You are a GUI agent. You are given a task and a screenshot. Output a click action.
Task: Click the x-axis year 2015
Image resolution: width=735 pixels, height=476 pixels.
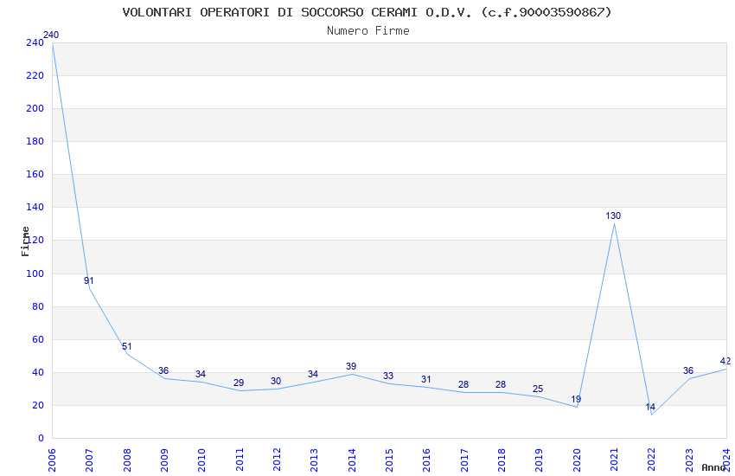point(389,460)
